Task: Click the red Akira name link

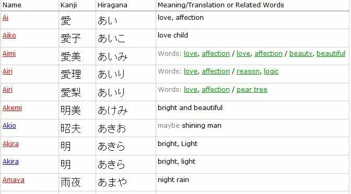Action: coord(10,144)
